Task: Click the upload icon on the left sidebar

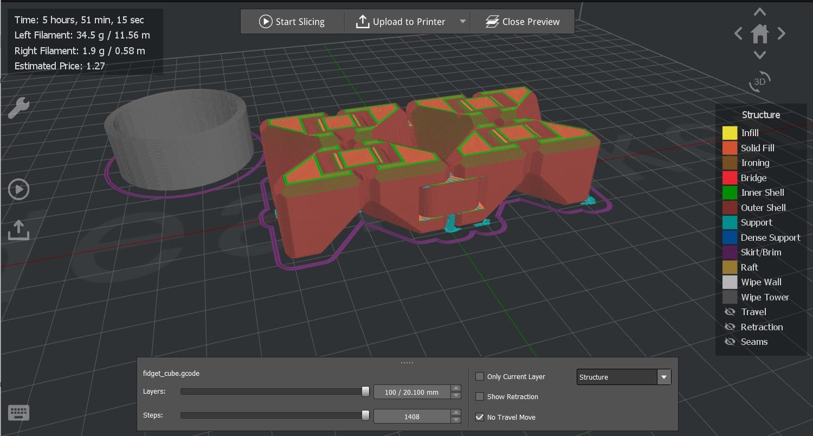Action: pos(18,230)
